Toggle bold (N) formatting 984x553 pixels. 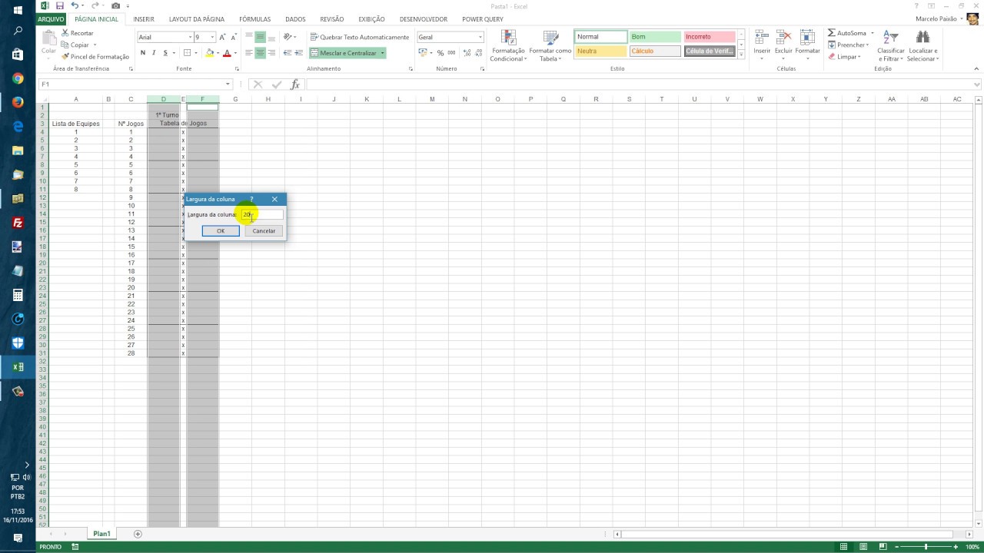pos(142,53)
